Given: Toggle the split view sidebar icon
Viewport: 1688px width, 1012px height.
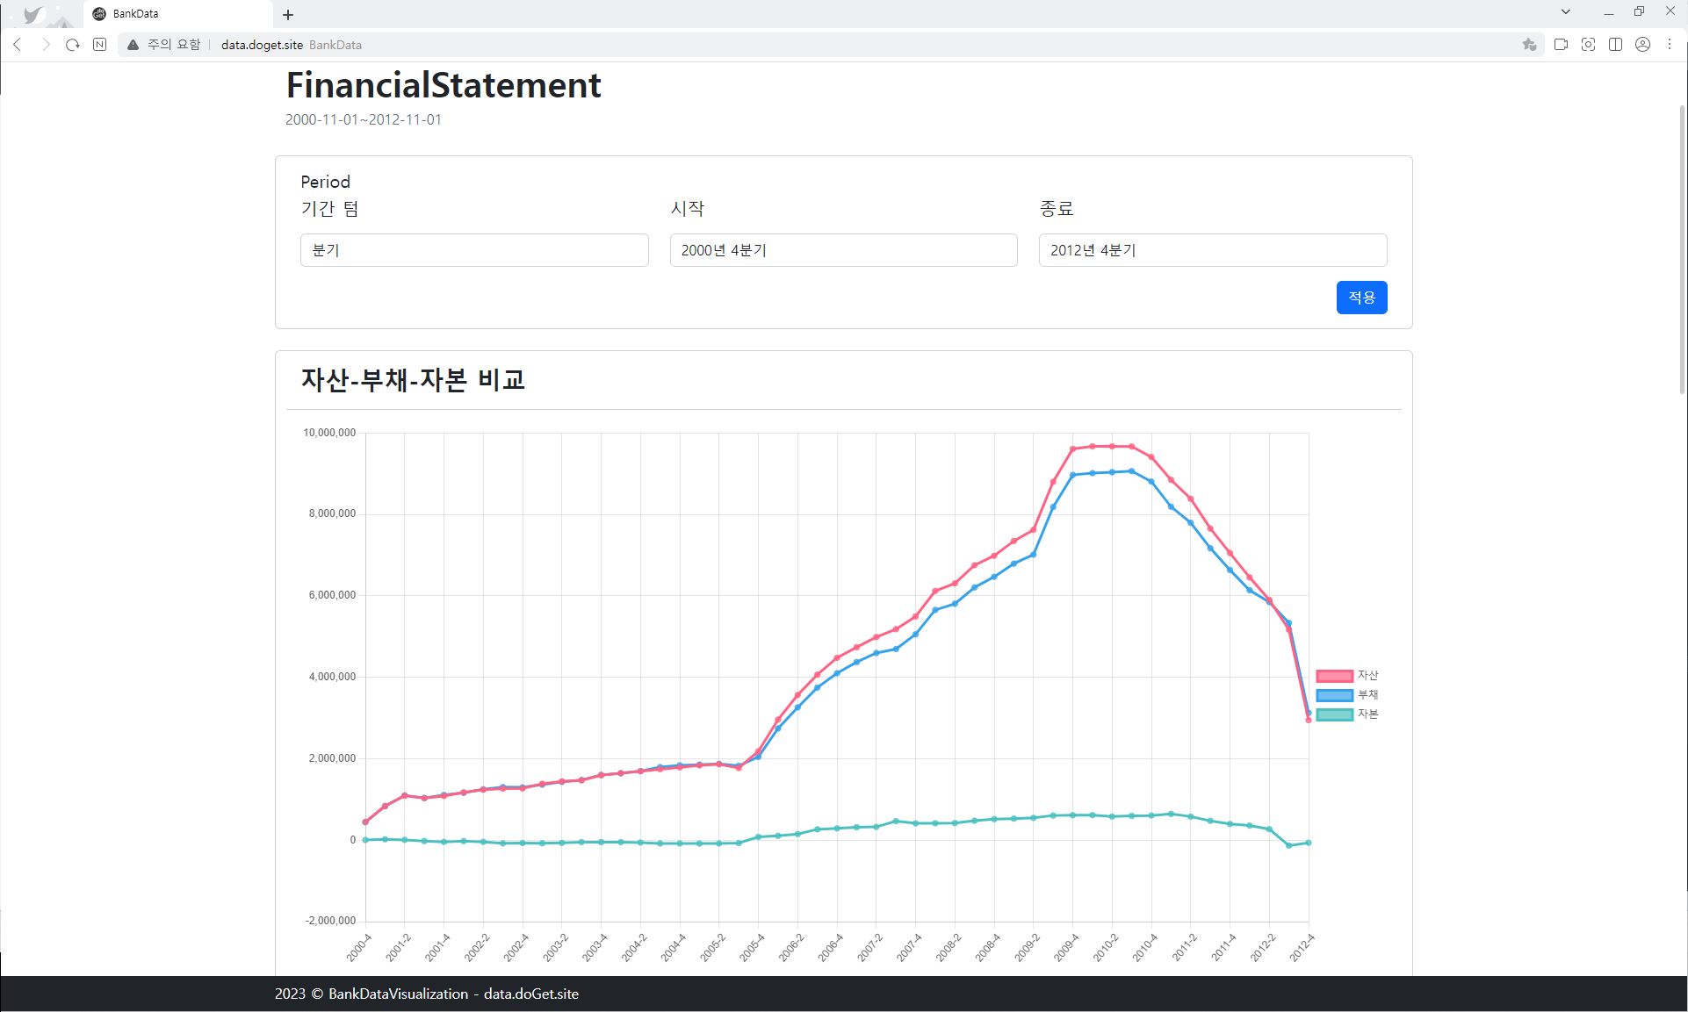Looking at the screenshot, I should pos(1615,45).
